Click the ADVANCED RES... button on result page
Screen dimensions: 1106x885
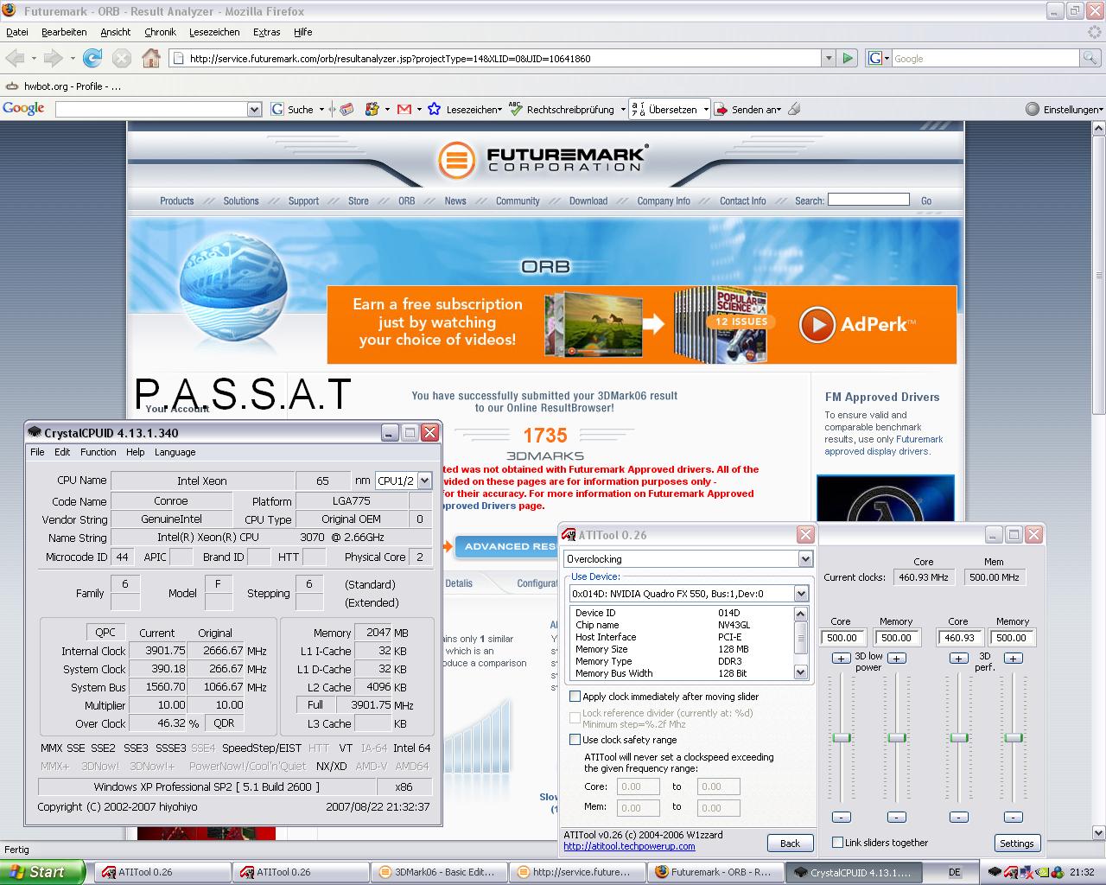[505, 546]
